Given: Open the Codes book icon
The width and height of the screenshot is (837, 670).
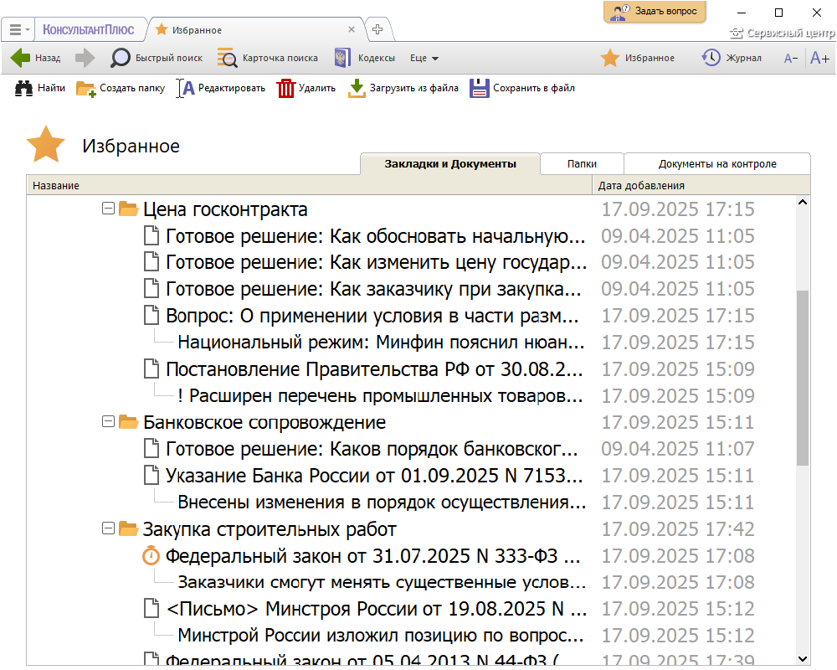Looking at the screenshot, I should coord(341,58).
